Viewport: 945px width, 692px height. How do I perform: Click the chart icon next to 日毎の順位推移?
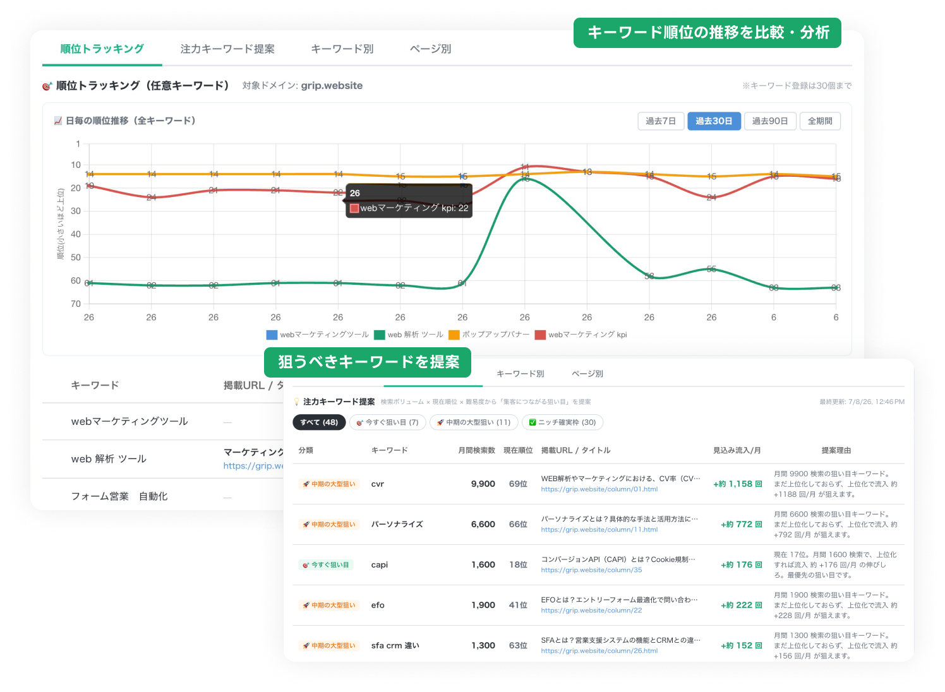coord(58,121)
